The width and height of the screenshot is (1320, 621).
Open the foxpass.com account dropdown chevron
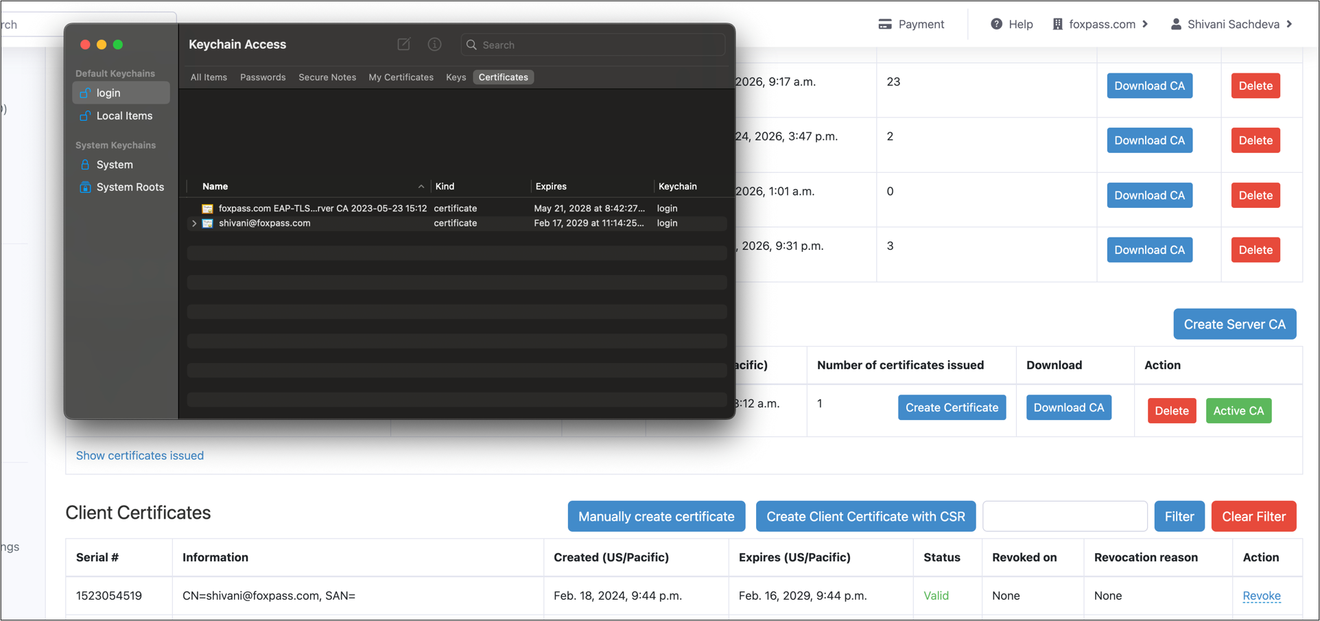click(x=1145, y=24)
